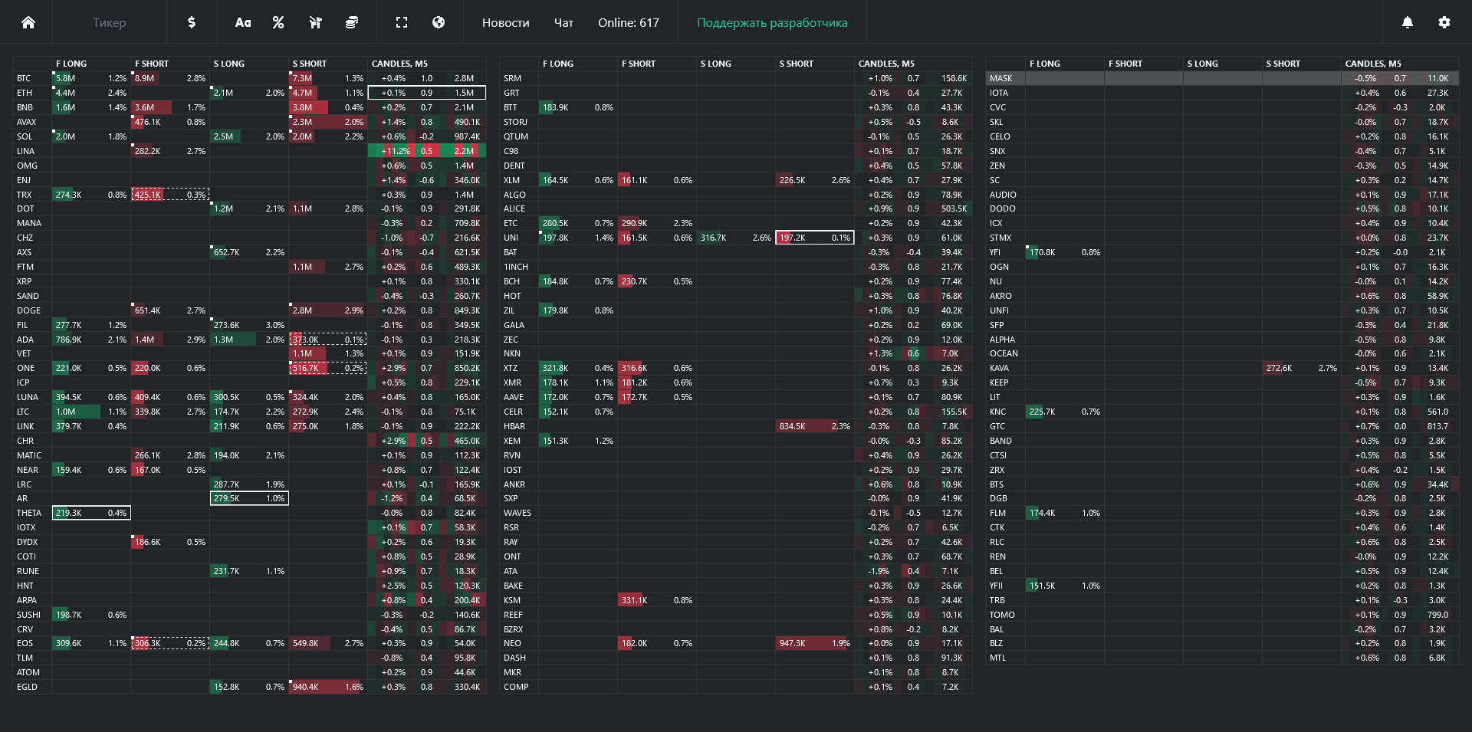Viewport: 1472px width, 732px height.
Task: Open settings gear icon
Action: point(1444,22)
